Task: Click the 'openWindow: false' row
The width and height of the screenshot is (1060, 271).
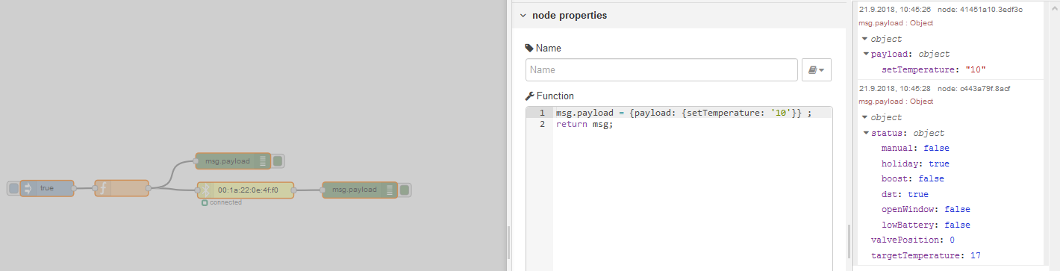Action: coord(926,209)
